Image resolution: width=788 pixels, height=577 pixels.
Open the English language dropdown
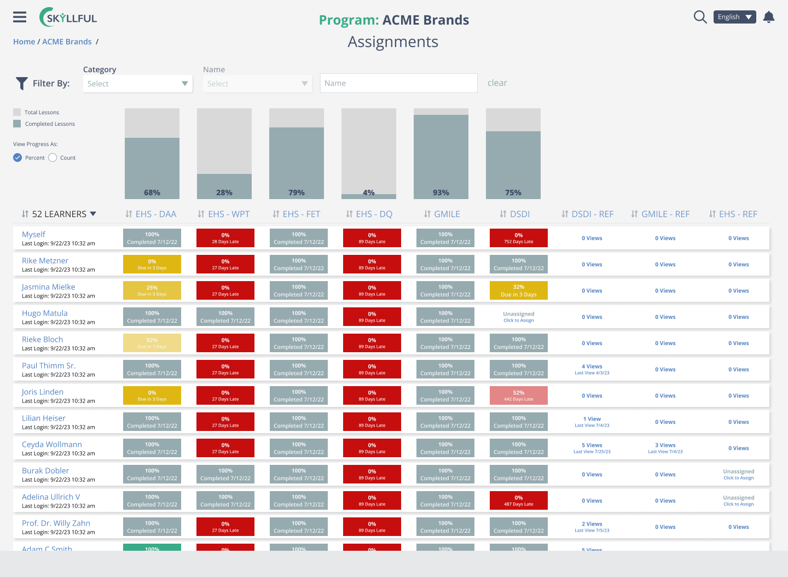(734, 17)
